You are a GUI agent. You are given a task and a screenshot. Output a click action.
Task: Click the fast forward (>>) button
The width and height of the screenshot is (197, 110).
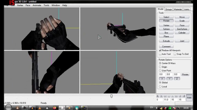pos(176,96)
